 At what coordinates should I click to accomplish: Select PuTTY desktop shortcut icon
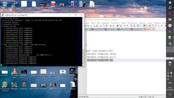pyautogui.click(x=14, y=6)
